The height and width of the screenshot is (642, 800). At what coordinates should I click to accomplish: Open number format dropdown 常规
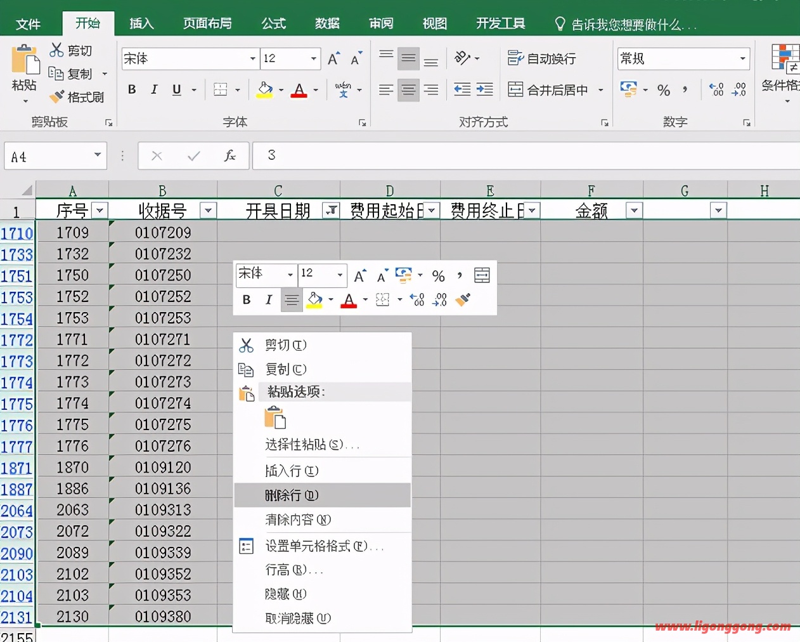point(742,58)
